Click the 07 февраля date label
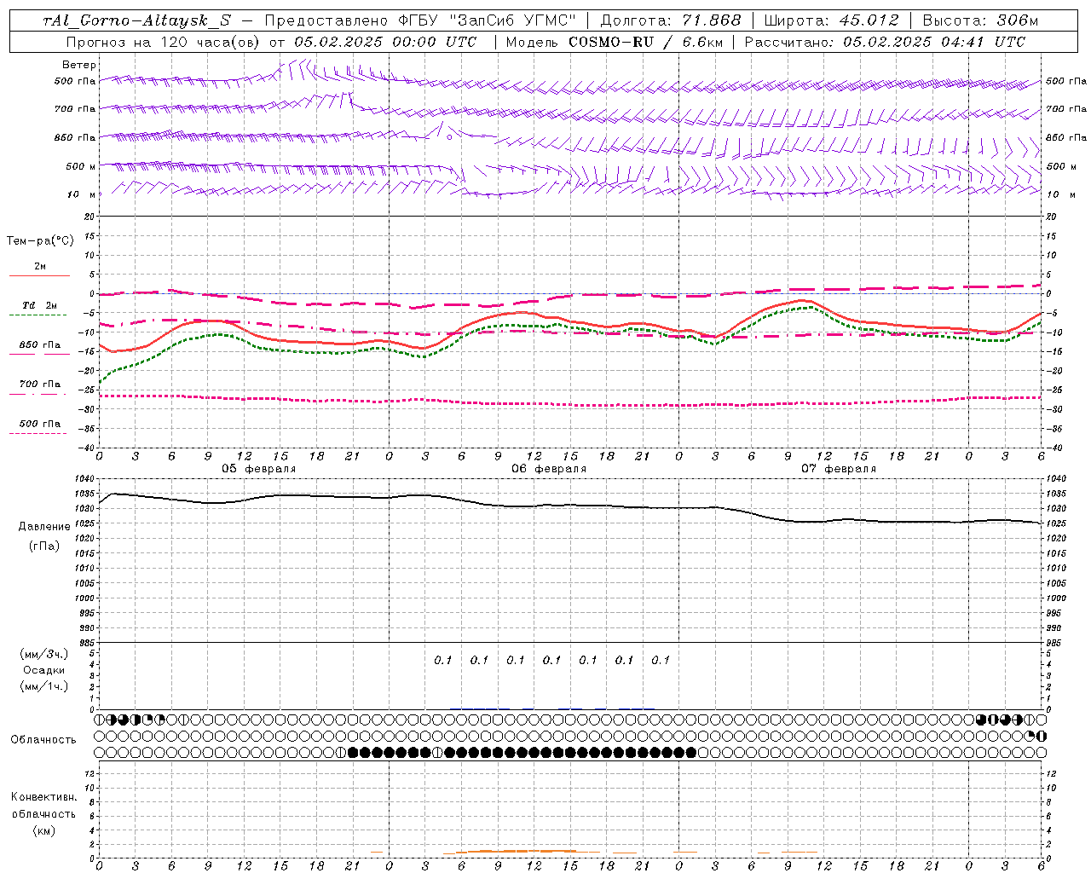Screen dimensions: 1091x873 point(839,469)
